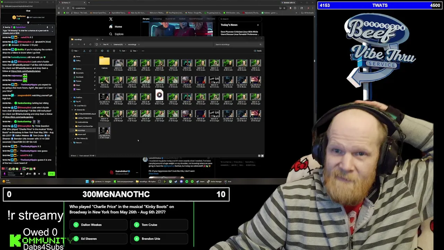Click the Rename icon in File Explorer toolbar
This screenshot has height=250, width=444.
102,51
